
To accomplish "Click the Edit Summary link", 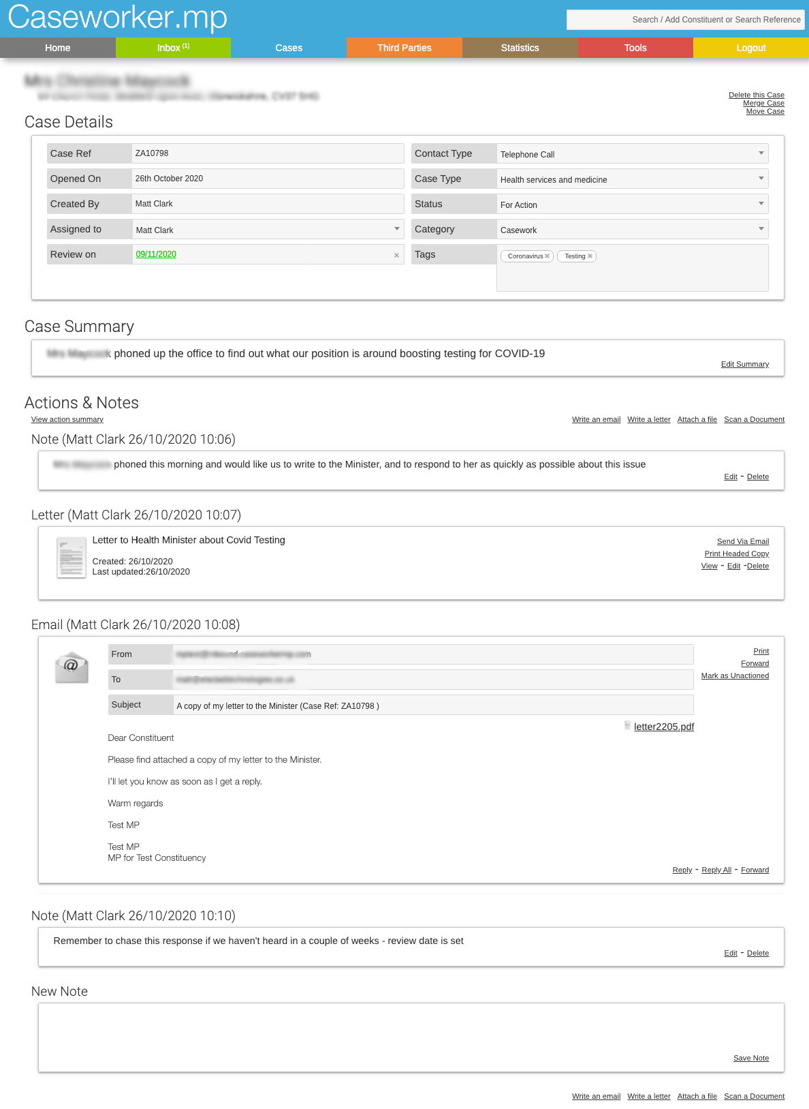I will 744,364.
